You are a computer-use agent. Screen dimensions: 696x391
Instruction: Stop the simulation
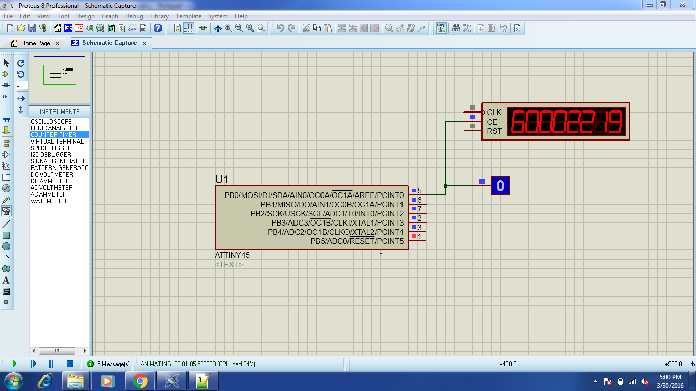(70, 364)
